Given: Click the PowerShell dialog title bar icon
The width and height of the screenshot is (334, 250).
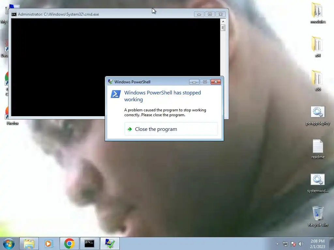Looking at the screenshot, I should coord(110,82).
